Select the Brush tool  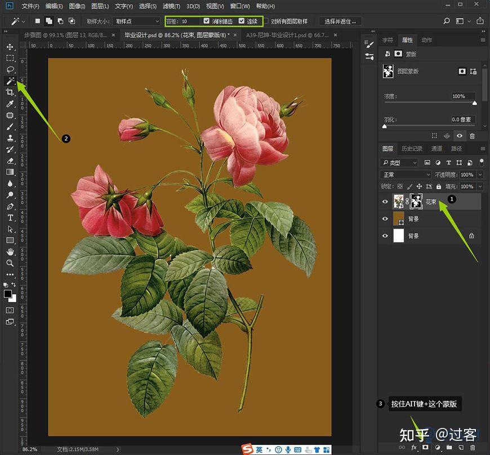coord(10,127)
